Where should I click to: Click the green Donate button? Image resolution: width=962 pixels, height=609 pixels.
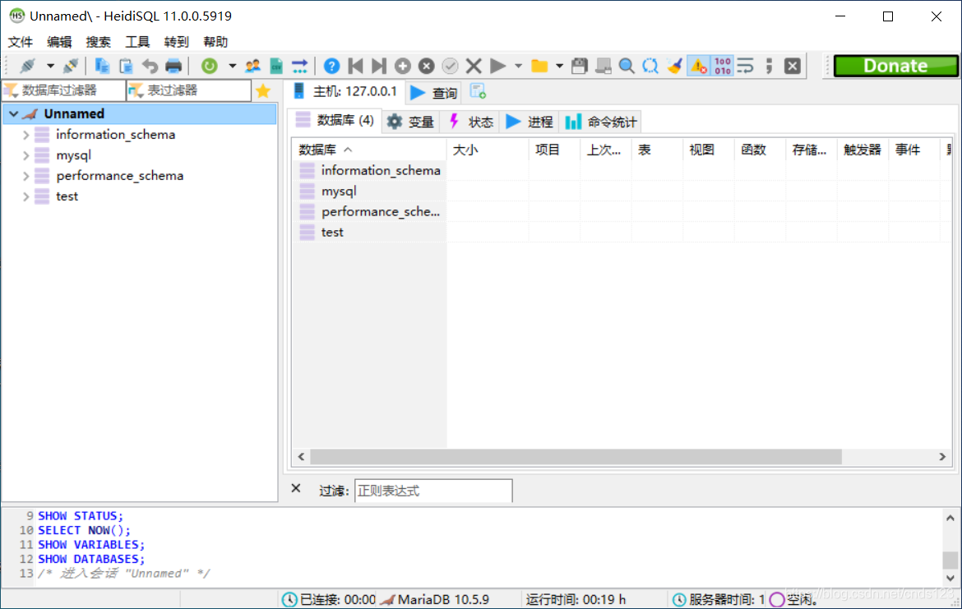point(895,66)
